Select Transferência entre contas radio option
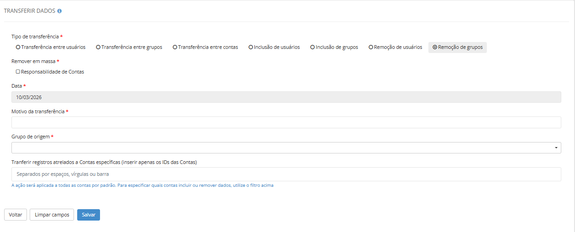The height and width of the screenshot is (232, 575). tap(174, 47)
